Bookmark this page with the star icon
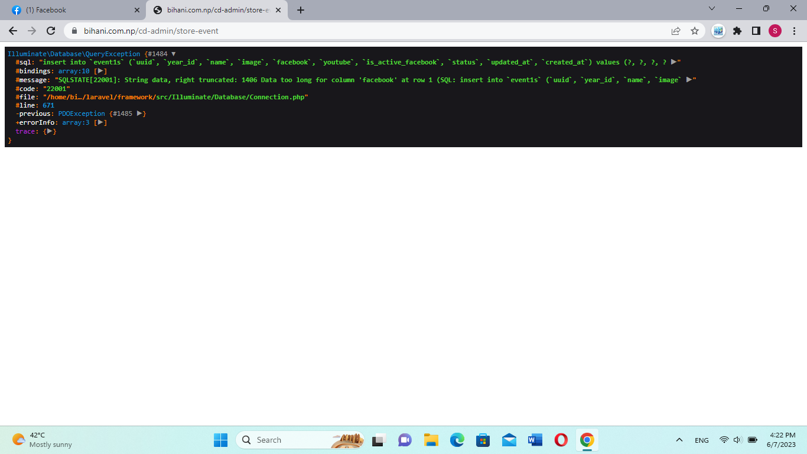The width and height of the screenshot is (807, 454). click(695, 31)
